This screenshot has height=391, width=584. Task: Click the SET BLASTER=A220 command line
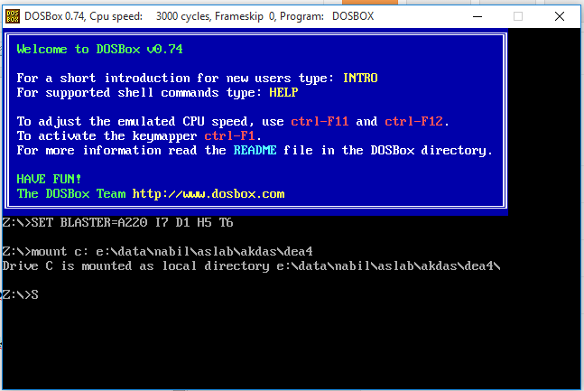[x=117, y=222]
